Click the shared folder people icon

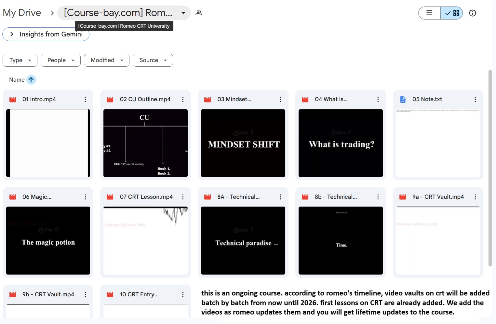[x=199, y=13]
